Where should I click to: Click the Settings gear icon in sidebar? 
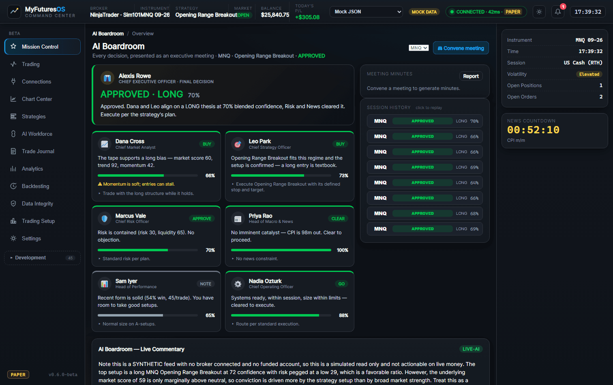tap(13, 238)
